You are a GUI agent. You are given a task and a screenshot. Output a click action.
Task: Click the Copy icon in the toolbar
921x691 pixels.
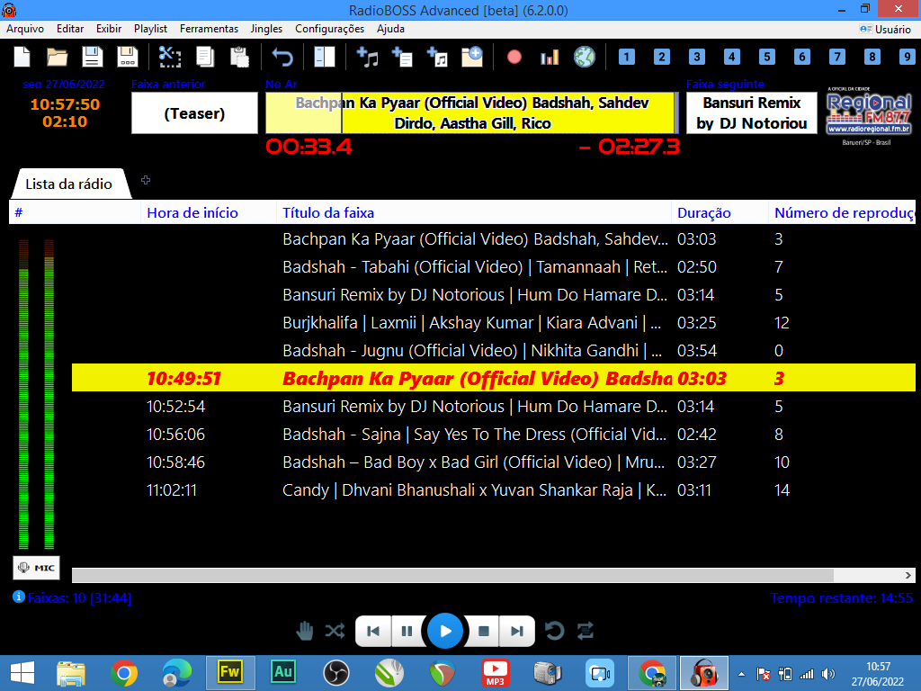(x=205, y=57)
